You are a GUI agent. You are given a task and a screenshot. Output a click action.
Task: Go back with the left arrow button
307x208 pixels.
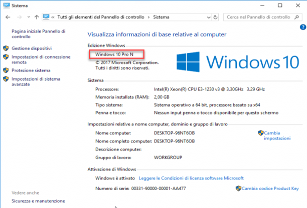click(x=8, y=17)
